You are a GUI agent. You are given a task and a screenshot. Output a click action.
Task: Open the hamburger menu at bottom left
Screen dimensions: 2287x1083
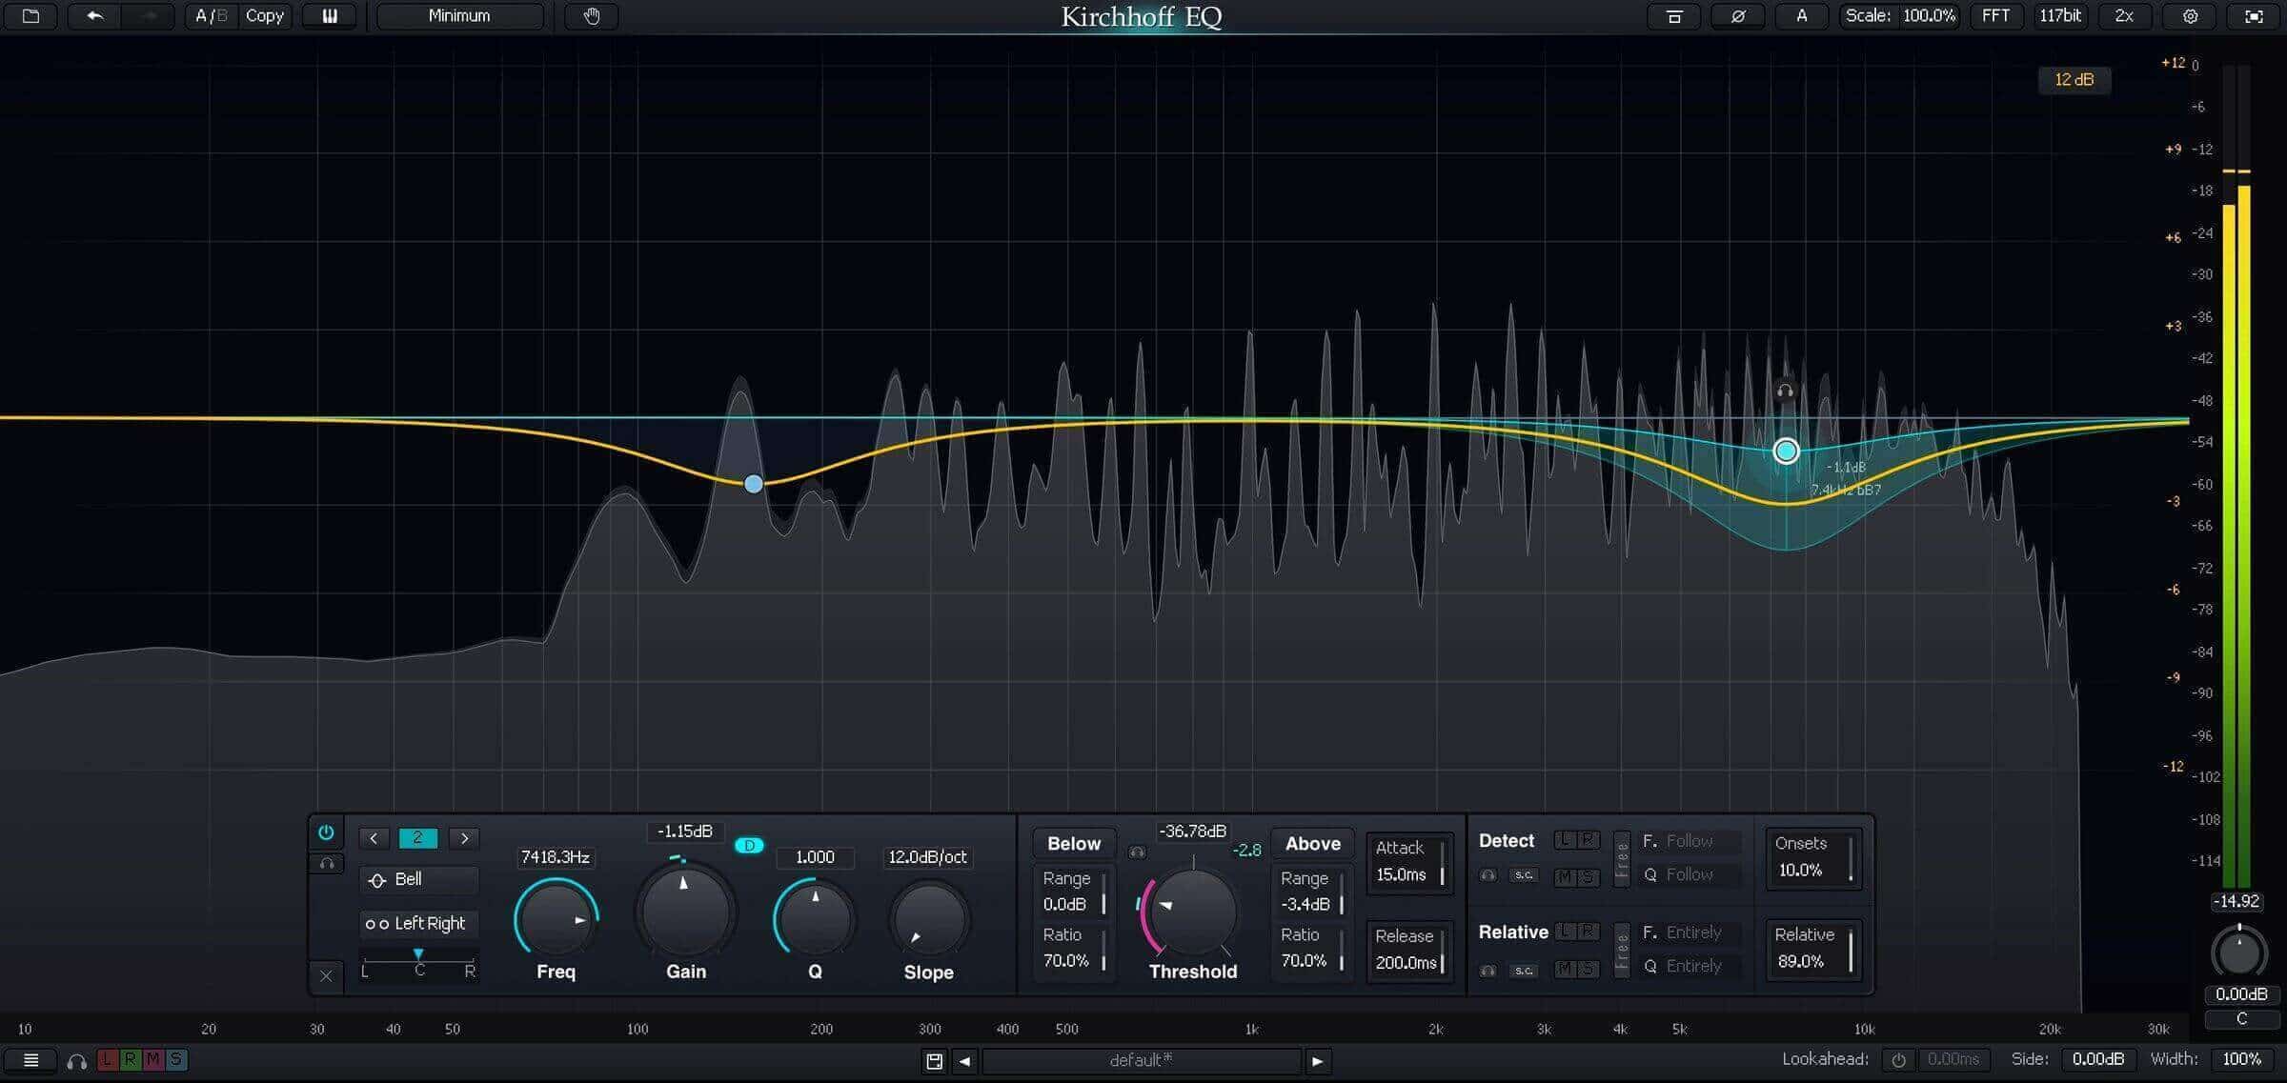click(x=30, y=1060)
